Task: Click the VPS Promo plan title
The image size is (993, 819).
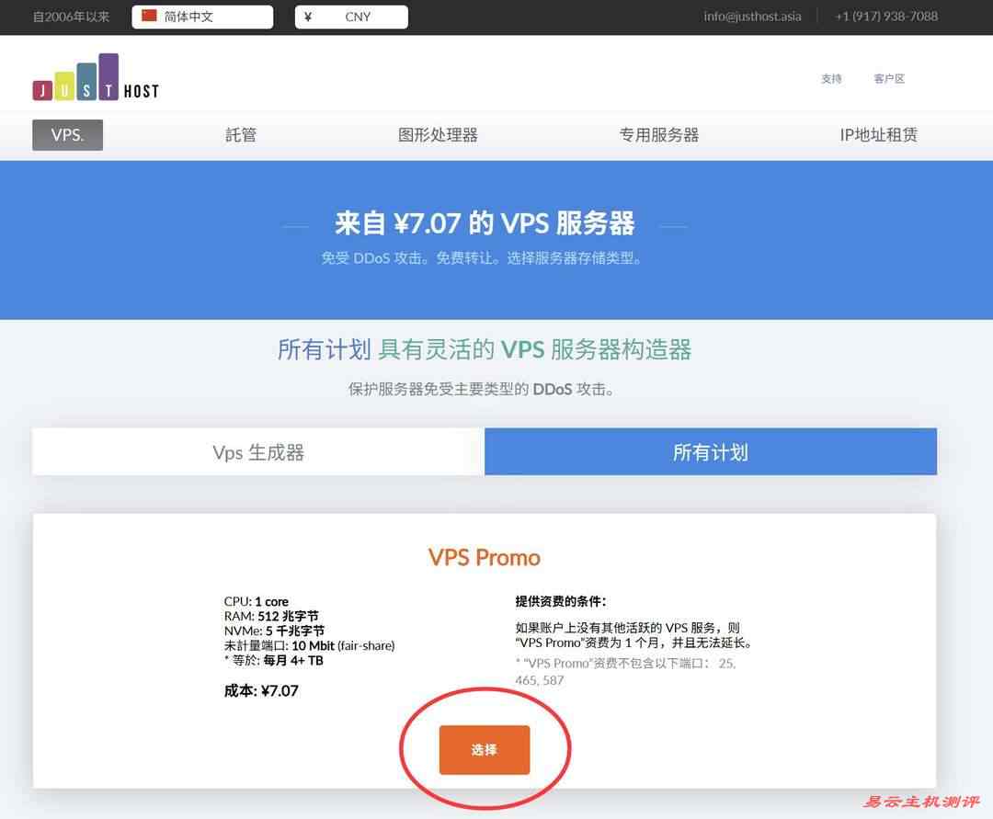Action: coord(485,558)
